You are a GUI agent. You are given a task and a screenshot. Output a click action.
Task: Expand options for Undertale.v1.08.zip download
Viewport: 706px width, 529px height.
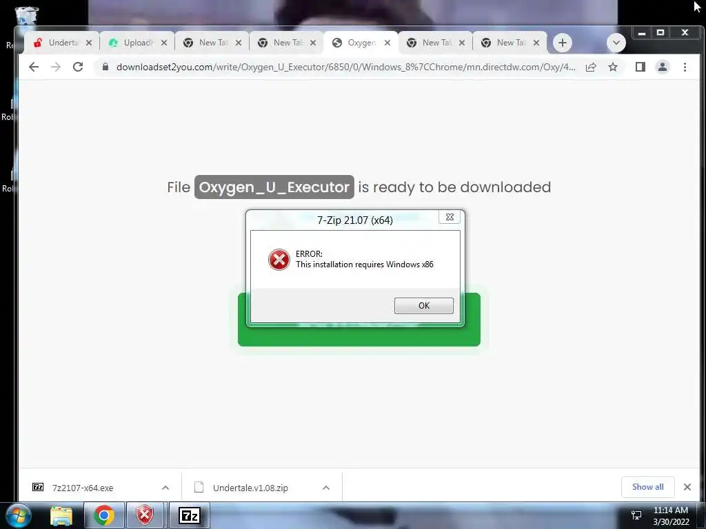(326, 488)
